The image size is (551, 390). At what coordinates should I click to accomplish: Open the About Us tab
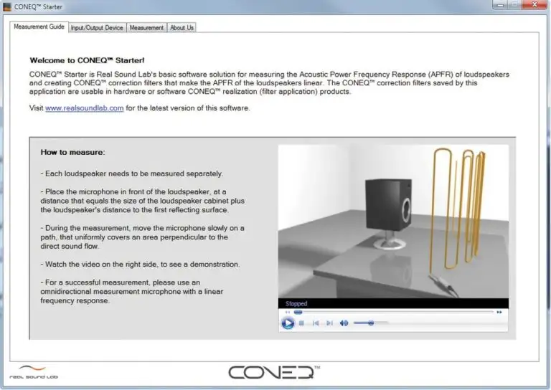[x=182, y=28]
